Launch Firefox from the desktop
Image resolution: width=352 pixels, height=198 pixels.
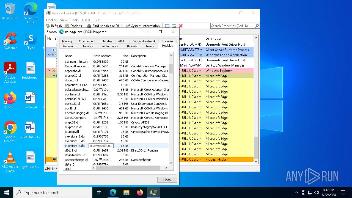point(10,100)
